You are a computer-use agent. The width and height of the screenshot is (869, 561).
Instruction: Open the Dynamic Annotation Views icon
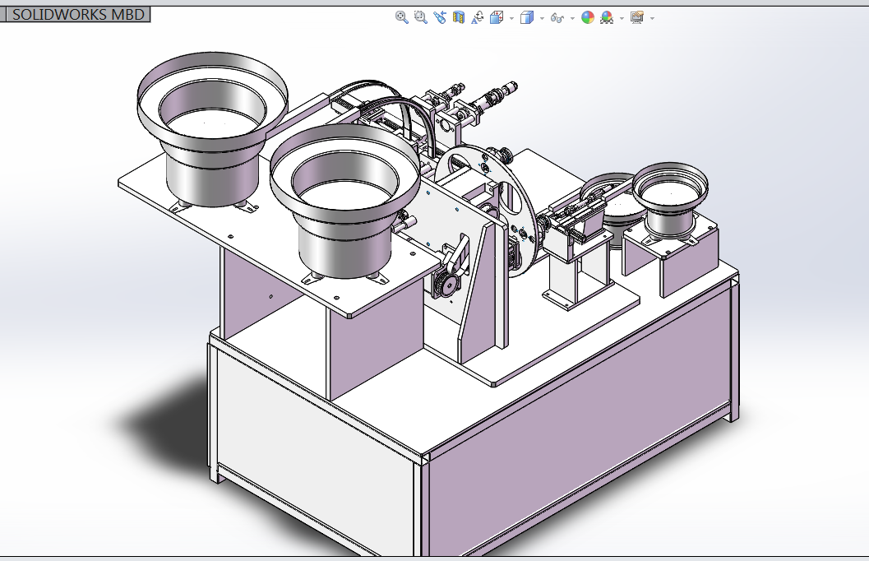click(x=477, y=18)
